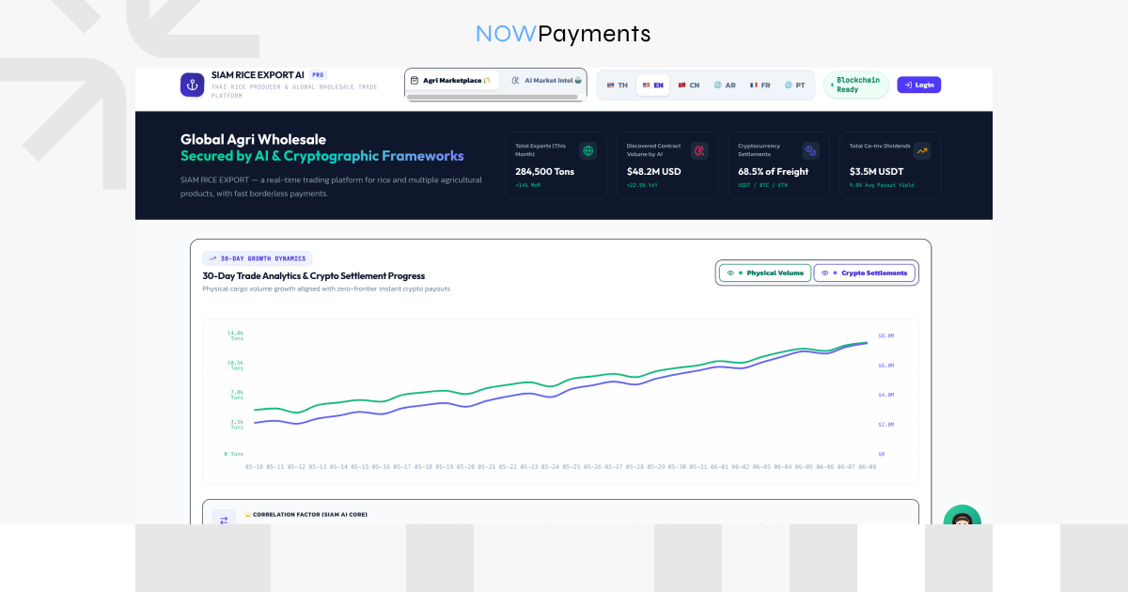This screenshot has height=592, width=1128.
Task: Select EN English language
Action: (653, 85)
